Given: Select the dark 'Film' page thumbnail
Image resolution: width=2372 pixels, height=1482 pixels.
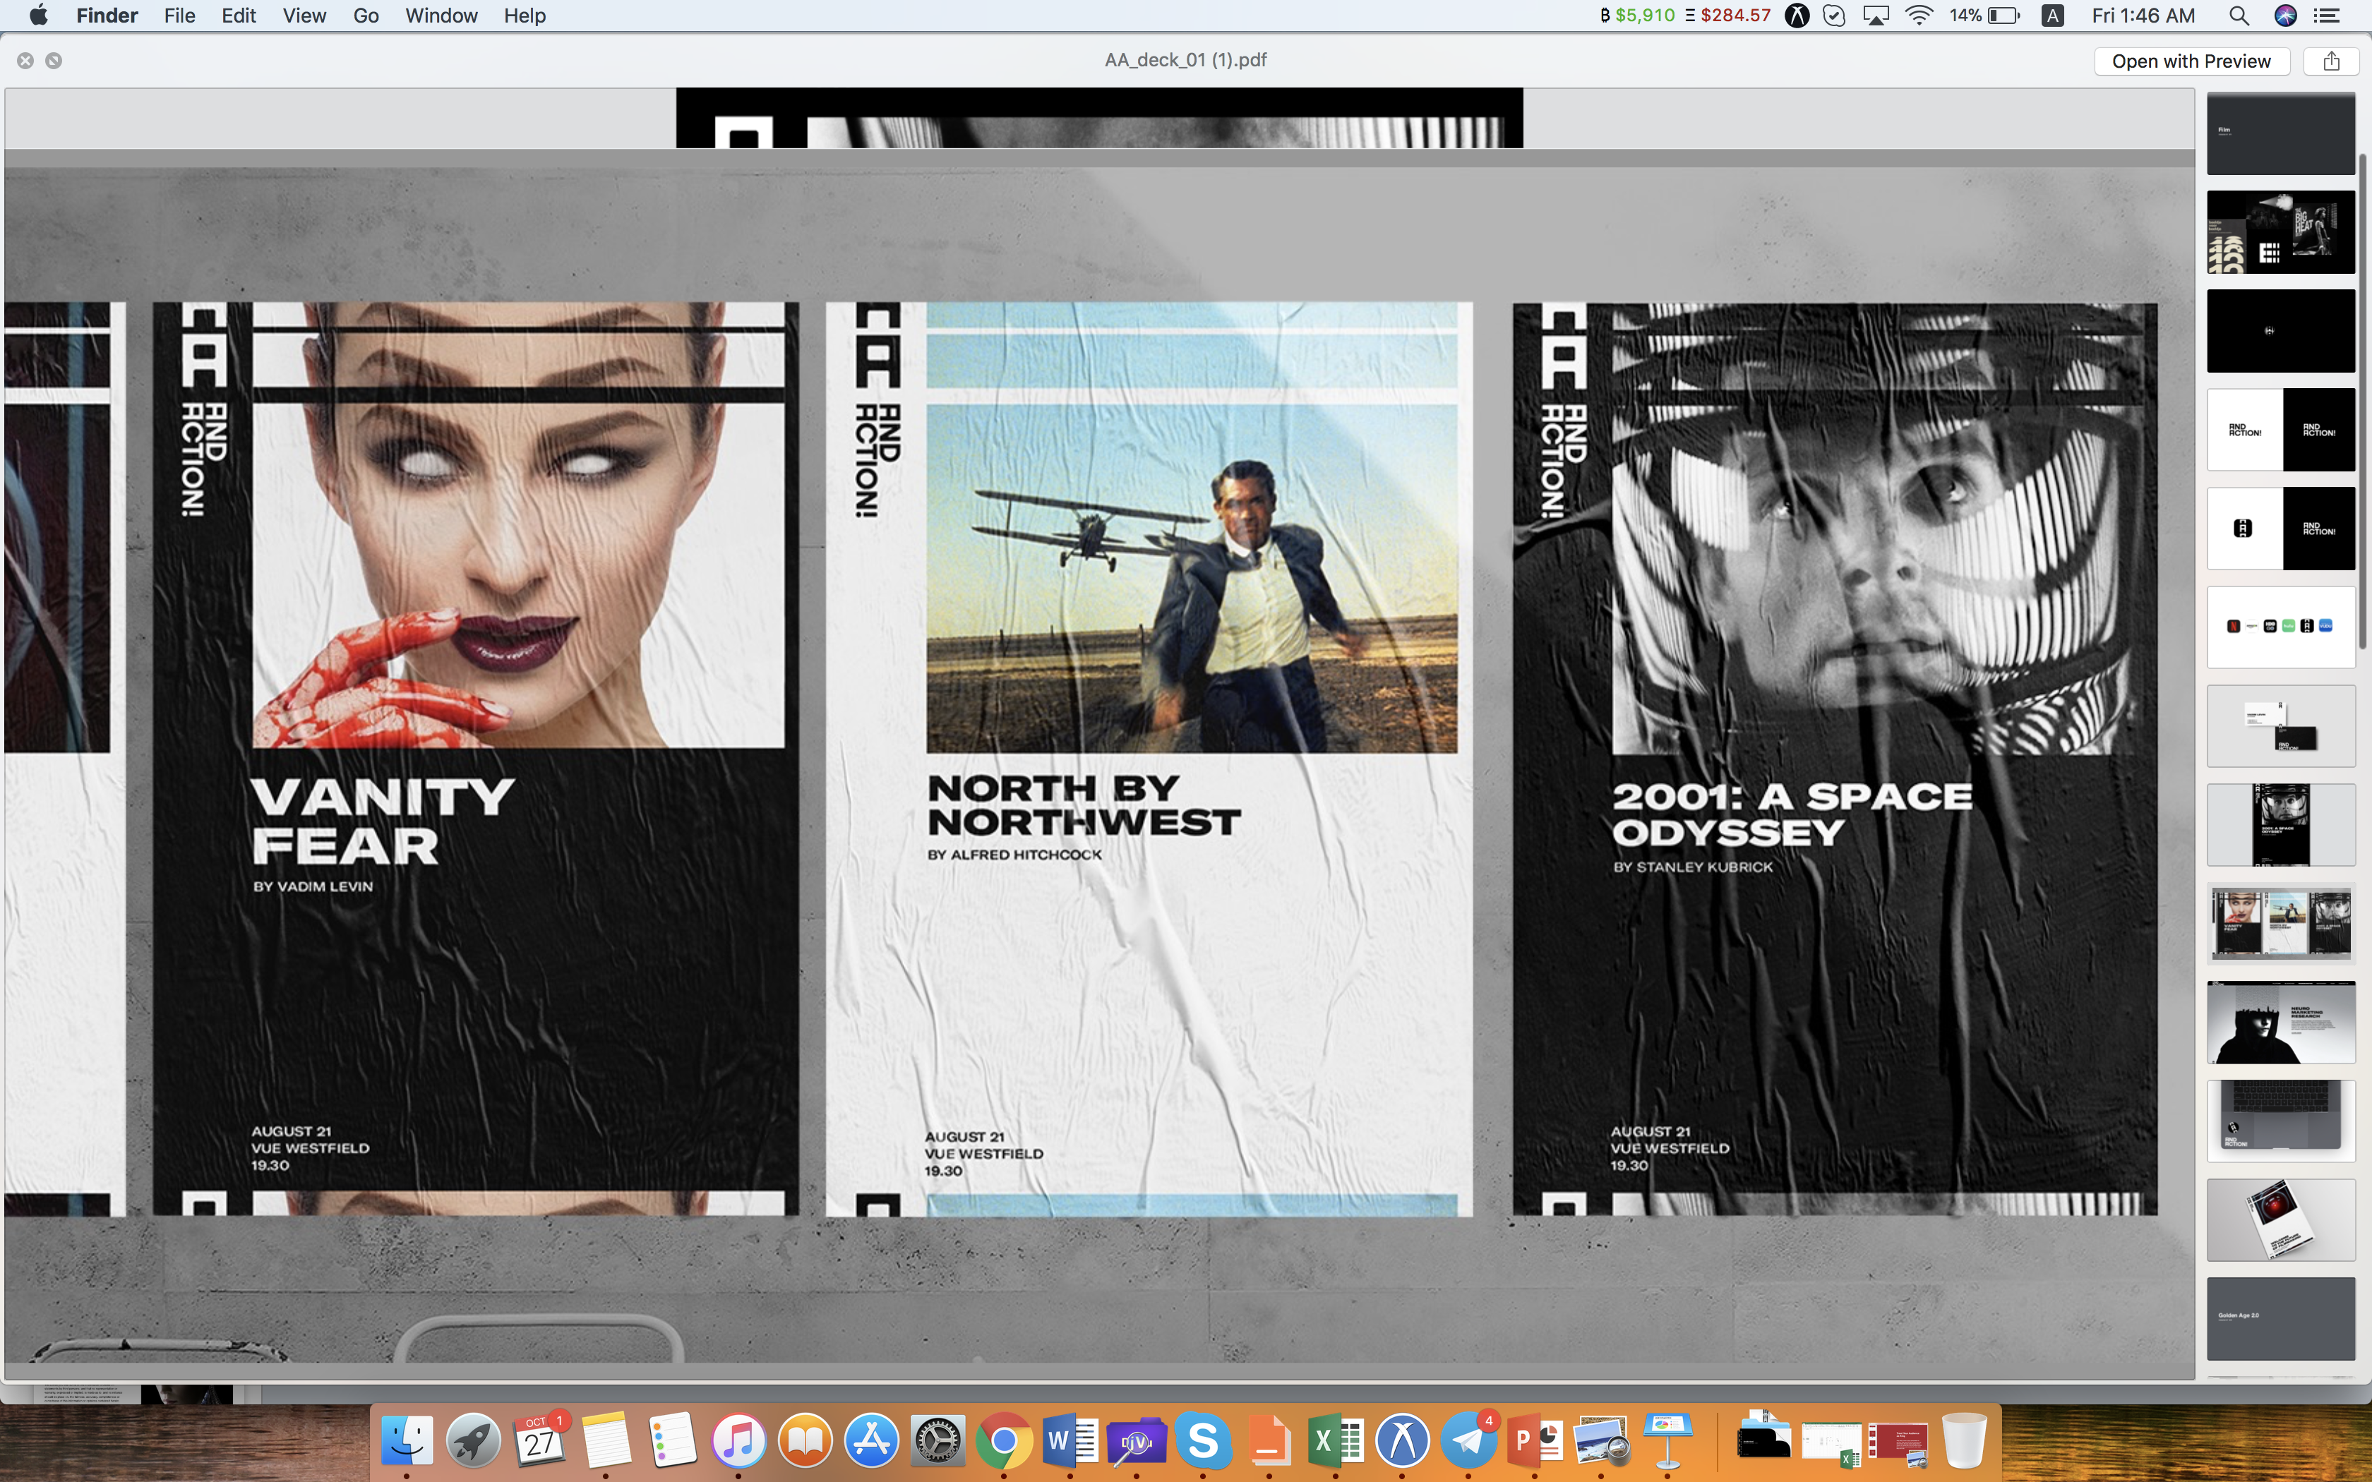Looking at the screenshot, I should (x=2281, y=134).
